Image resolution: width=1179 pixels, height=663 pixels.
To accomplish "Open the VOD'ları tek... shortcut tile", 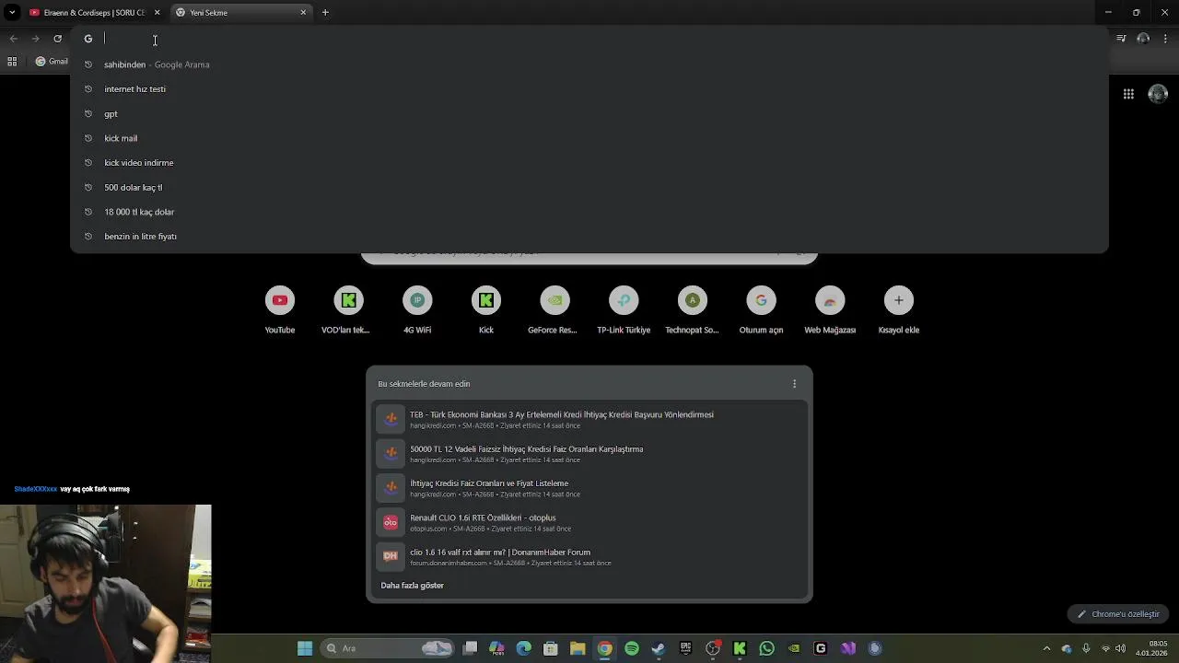I will (x=348, y=310).
